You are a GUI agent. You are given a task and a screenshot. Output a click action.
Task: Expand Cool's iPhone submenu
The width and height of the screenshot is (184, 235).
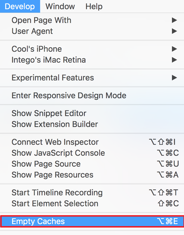(x=37, y=49)
